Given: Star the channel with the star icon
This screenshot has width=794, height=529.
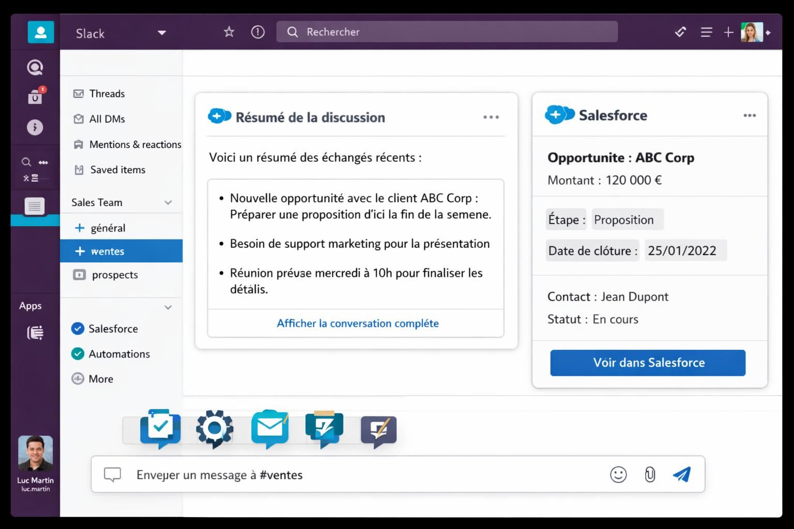Looking at the screenshot, I should point(229,32).
